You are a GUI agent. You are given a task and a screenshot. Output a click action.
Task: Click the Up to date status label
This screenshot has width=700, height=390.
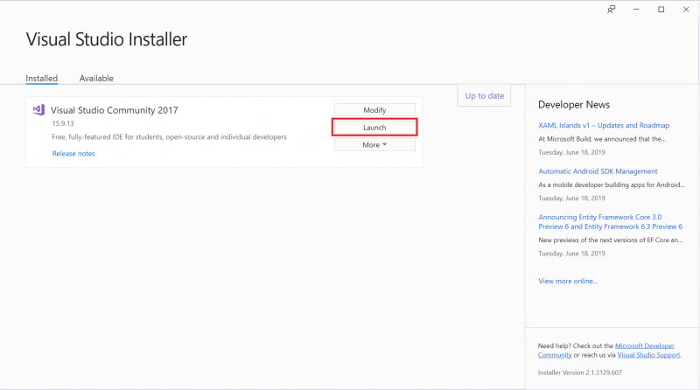coord(485,95)
